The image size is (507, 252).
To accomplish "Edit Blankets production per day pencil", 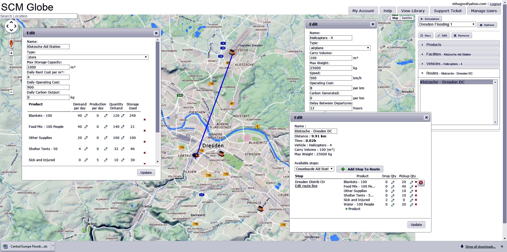I will (106, 116).
